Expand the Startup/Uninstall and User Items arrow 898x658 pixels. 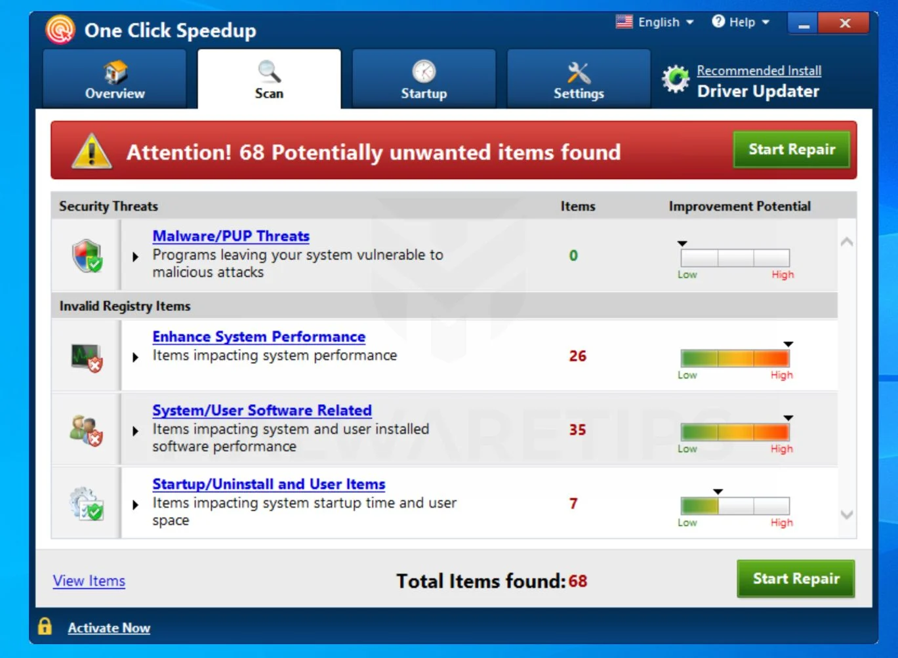click(135, 504)
